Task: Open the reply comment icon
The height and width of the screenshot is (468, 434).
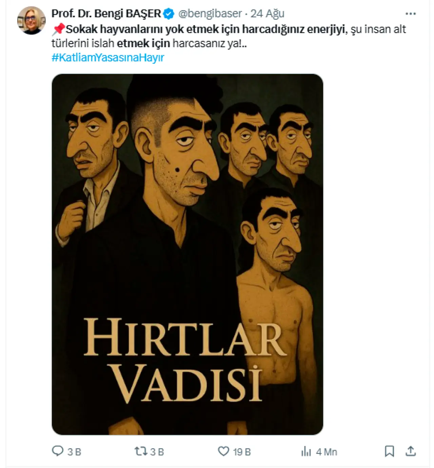Action: [58, 451]
